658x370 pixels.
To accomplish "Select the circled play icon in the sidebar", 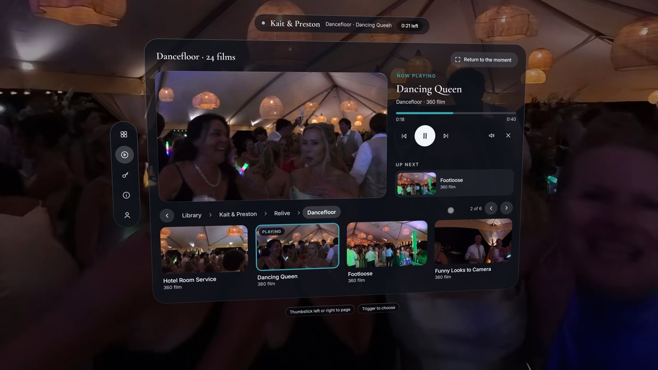I will click(125, 155).
